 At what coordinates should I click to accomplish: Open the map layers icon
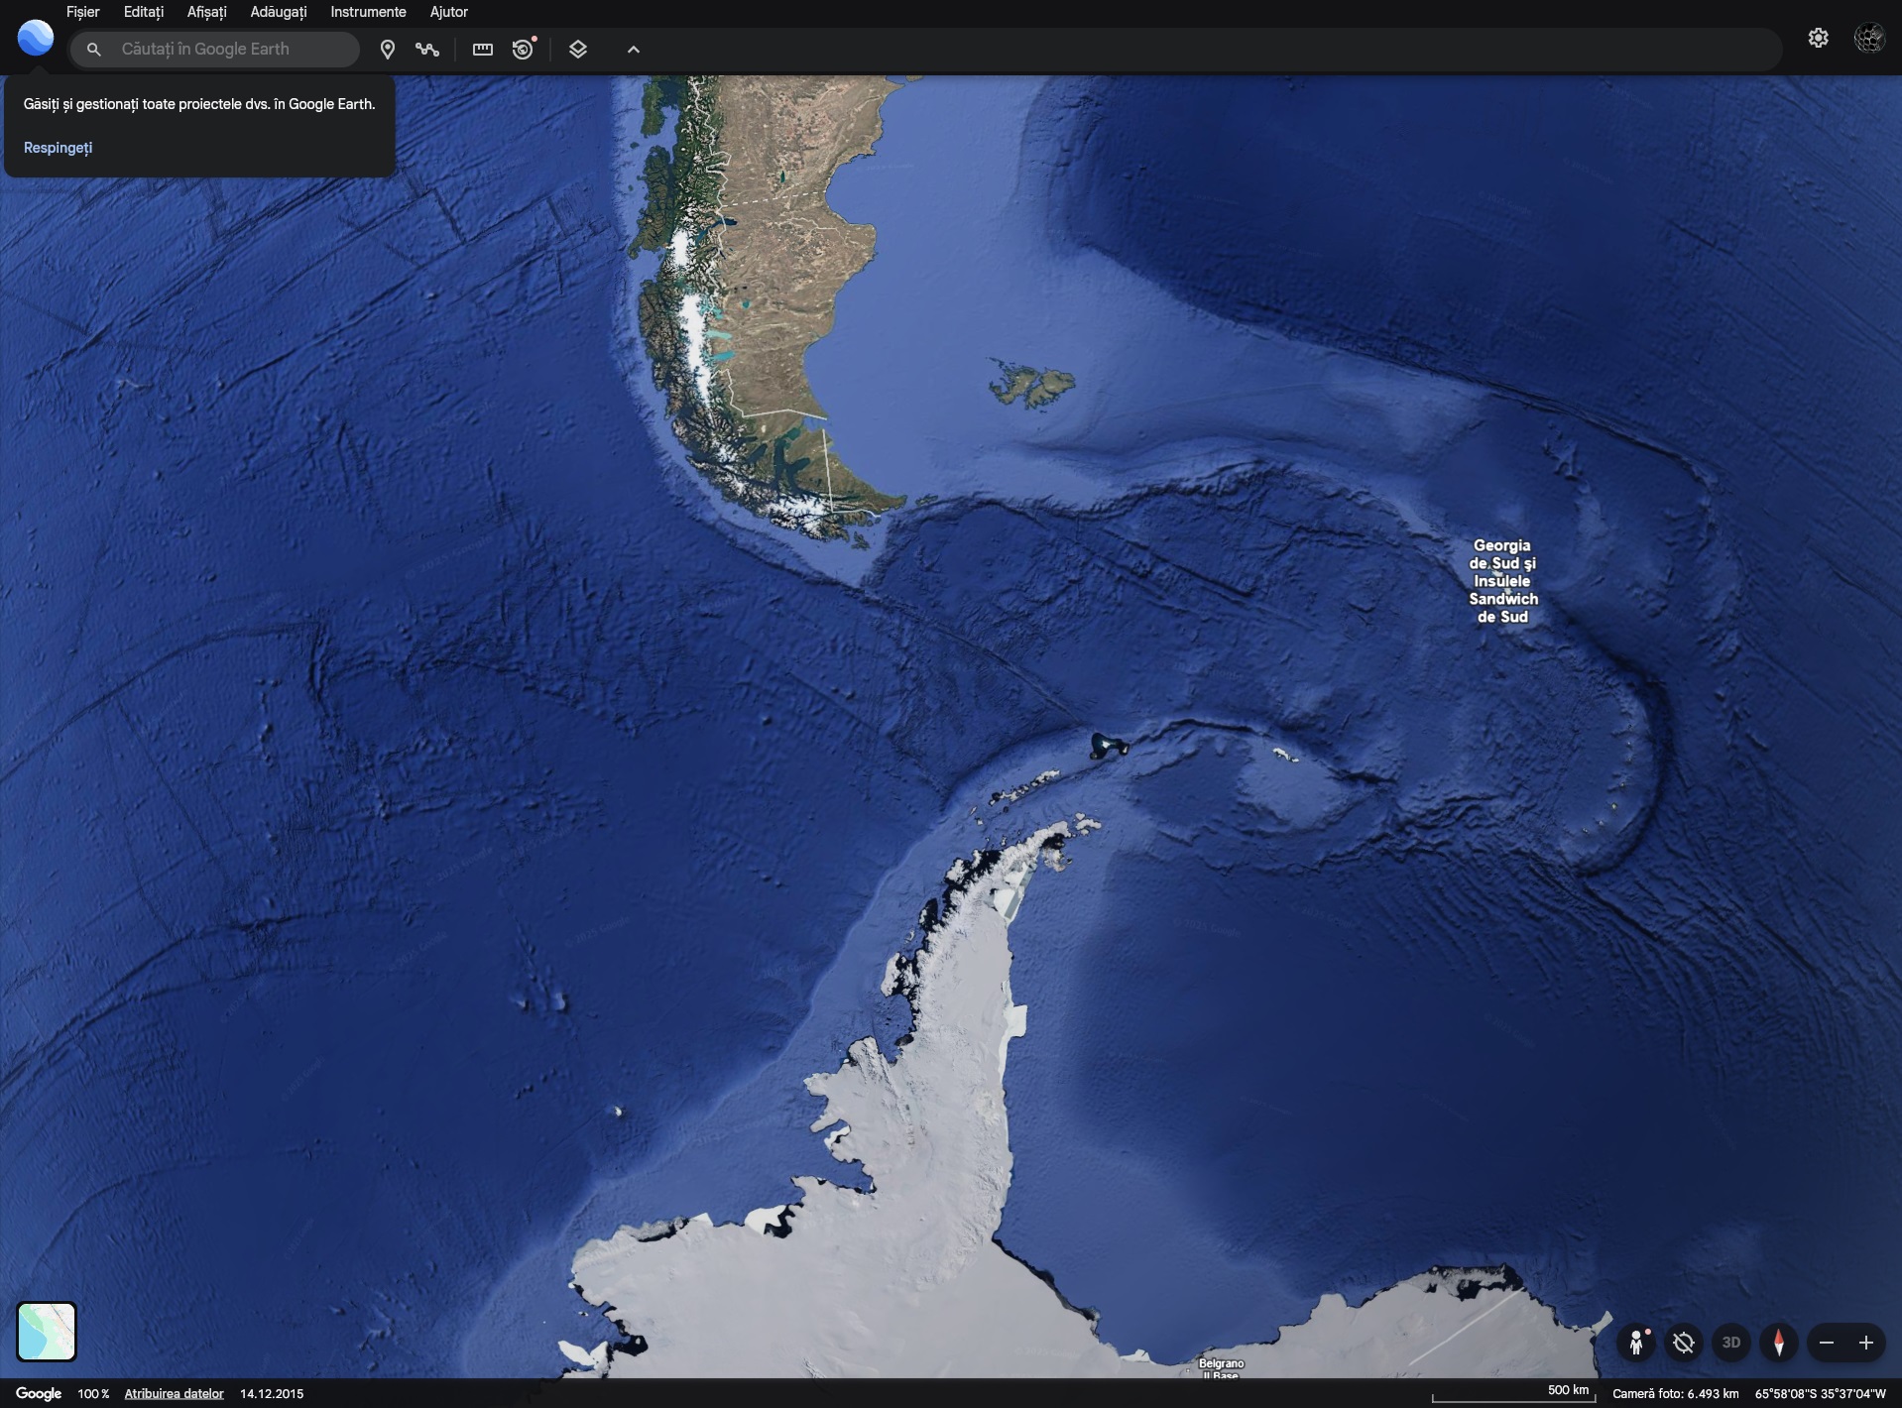pyautogui.click(x=578, y=50)
